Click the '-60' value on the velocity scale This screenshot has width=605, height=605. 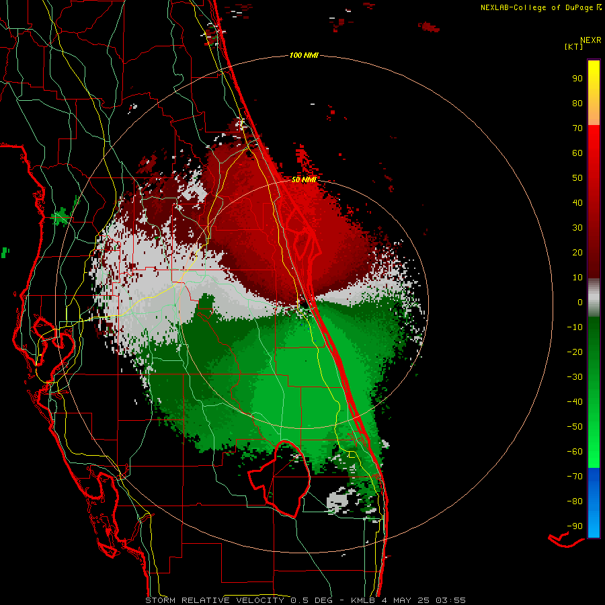[575, 452]
